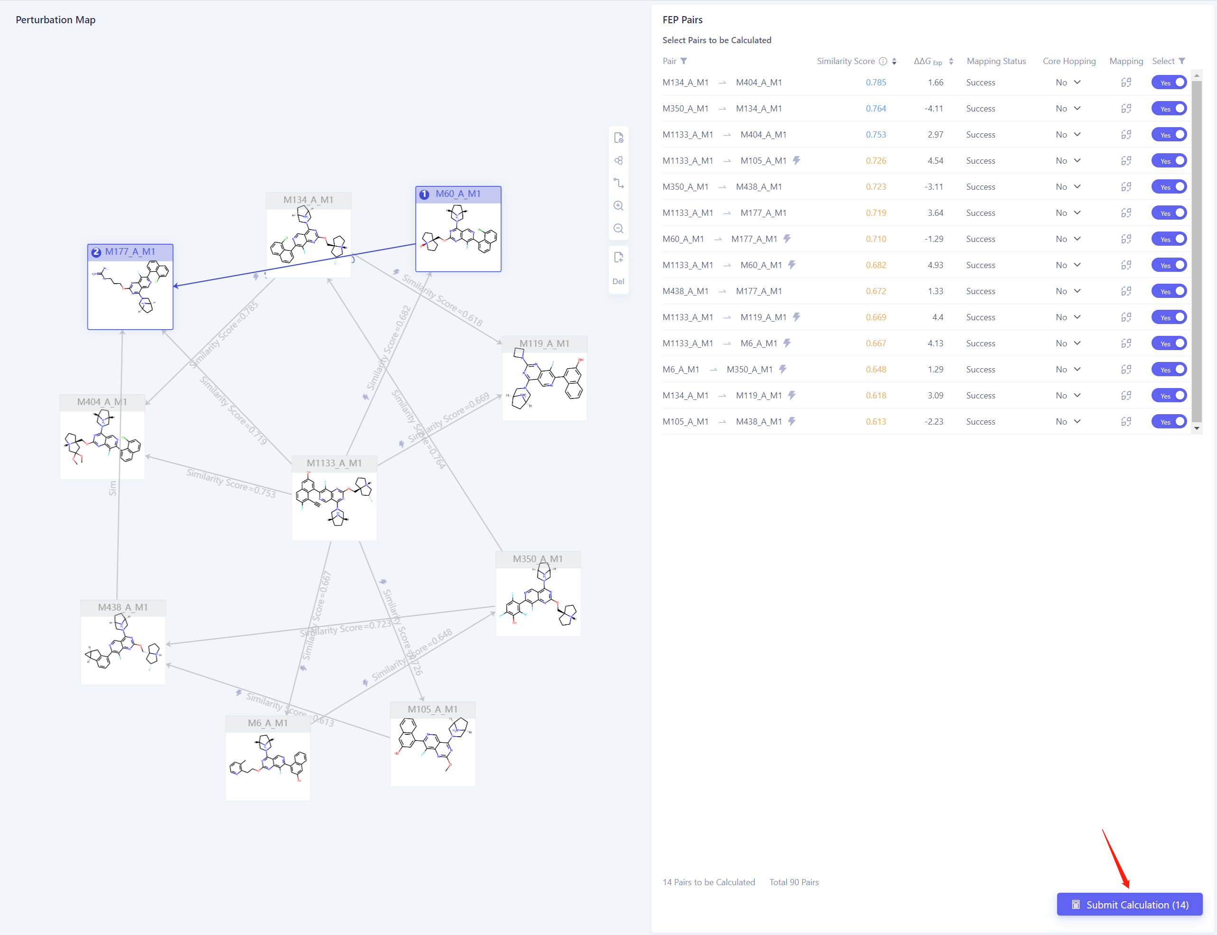Image resolution: width=1217 pixels, height=935 pixels.
Task: Open the Pair column filter icon
Action: click(684, 61)
